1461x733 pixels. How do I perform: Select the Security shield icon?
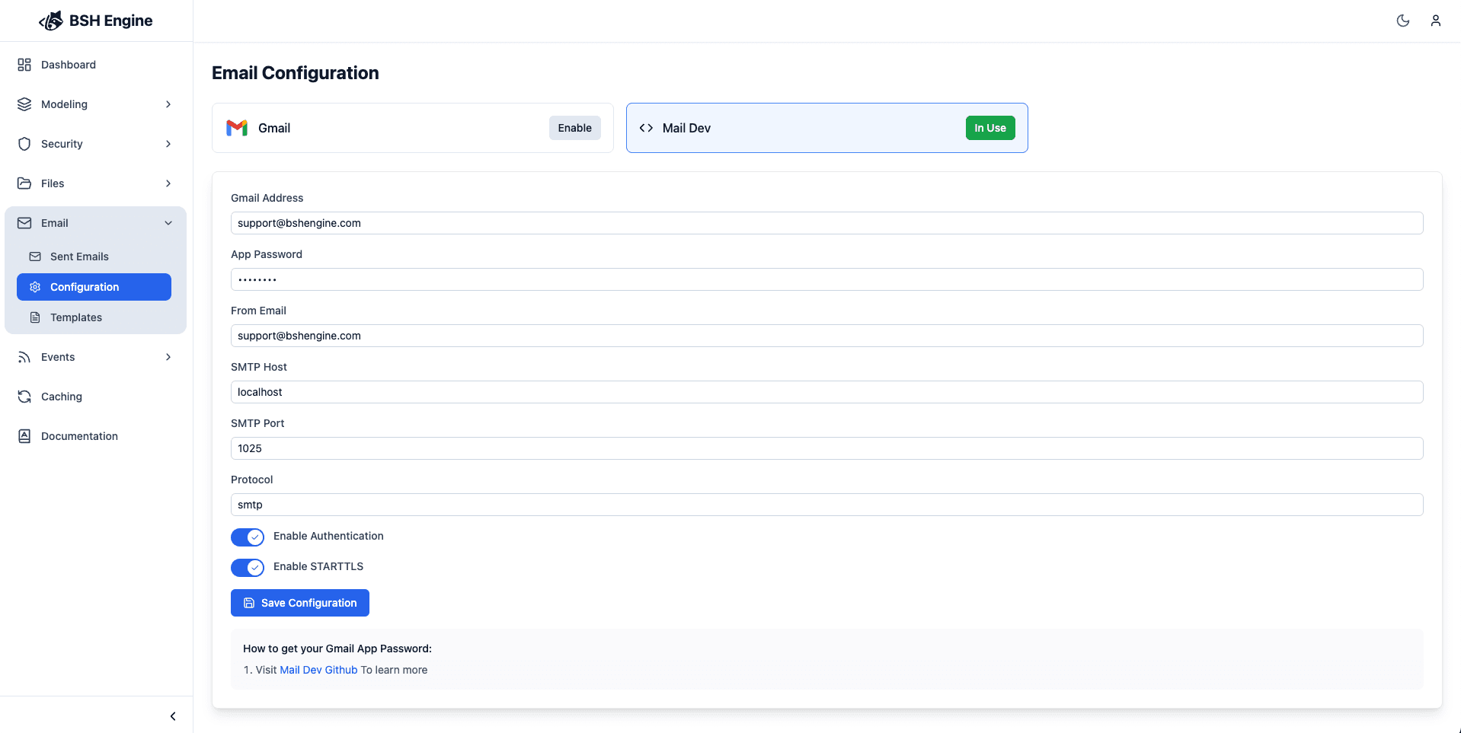tap(23, 144)
